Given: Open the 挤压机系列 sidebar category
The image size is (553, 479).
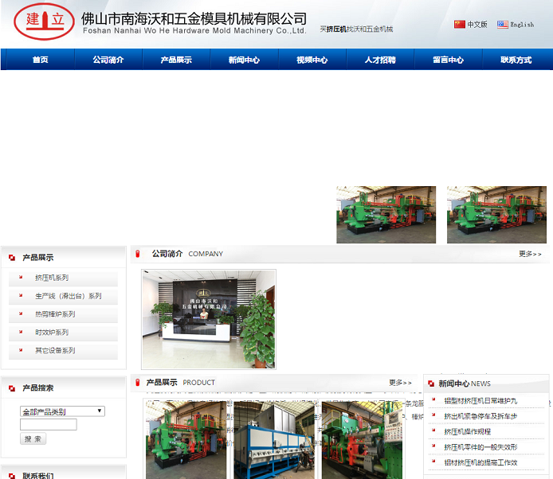Looking at the screenshot, I should [x=52, y=278].
